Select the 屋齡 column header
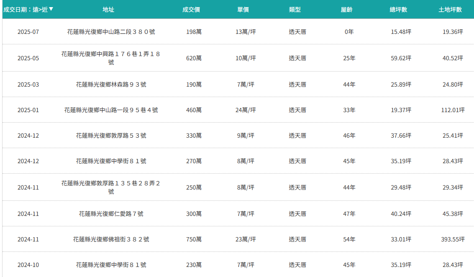This screenshot has height=277, width=474. [x=347, y=9]
